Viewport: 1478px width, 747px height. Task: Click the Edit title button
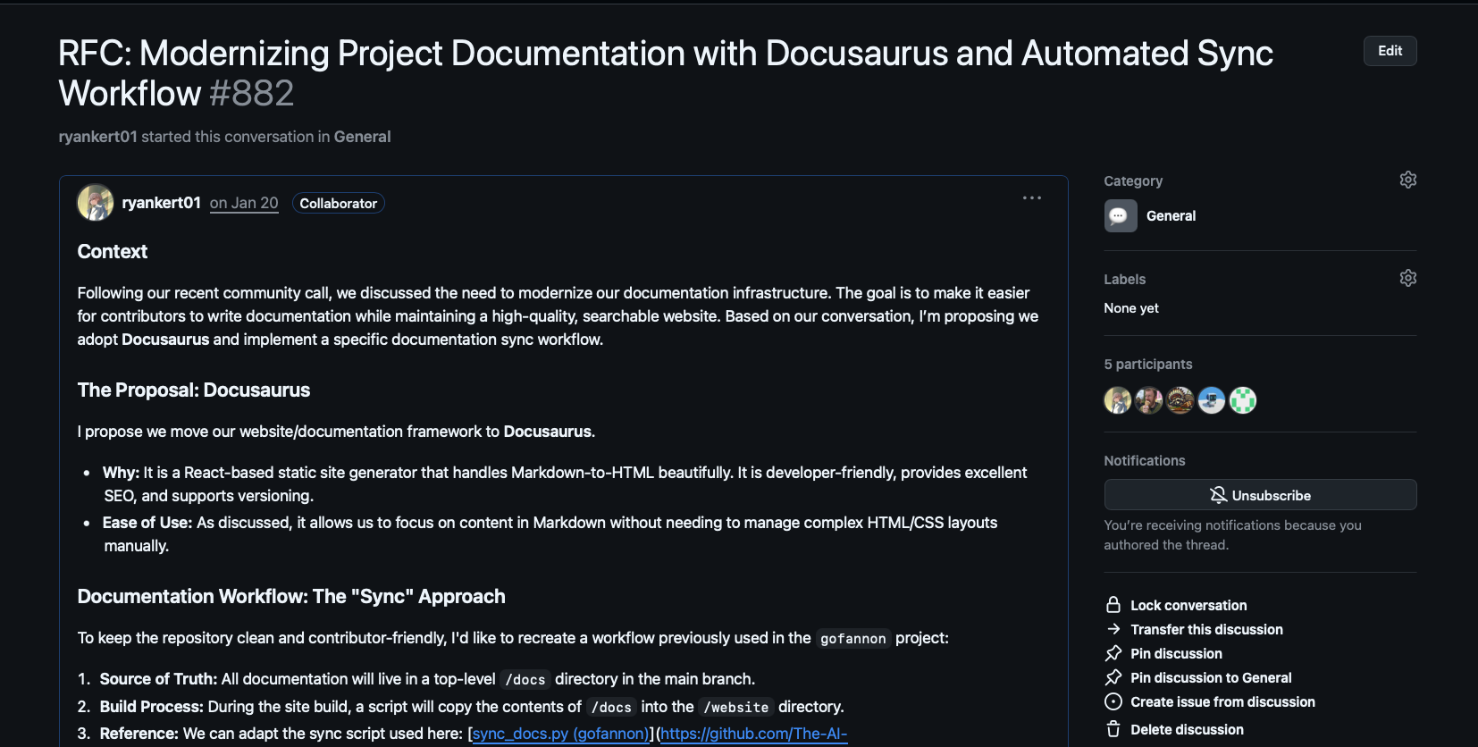[1390, 51]
